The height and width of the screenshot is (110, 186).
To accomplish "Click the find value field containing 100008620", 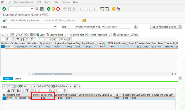I will 118,27.
